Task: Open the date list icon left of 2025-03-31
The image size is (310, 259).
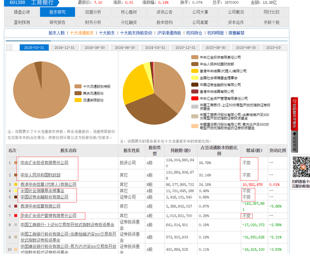Action: 9,47
